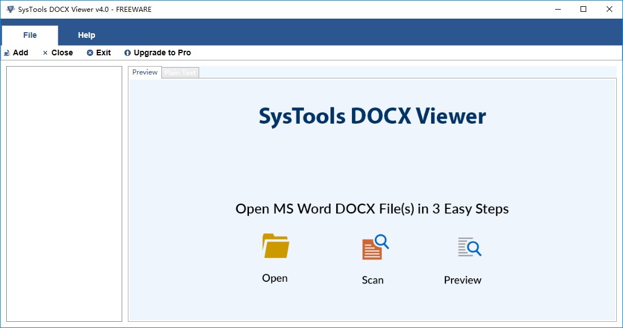
Task: Click the Close x icon in toolbar
Action: click(x=45, y=53)
